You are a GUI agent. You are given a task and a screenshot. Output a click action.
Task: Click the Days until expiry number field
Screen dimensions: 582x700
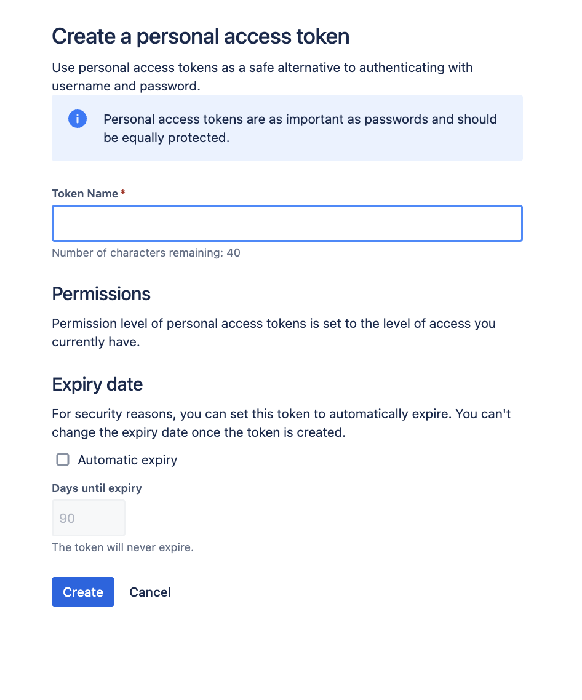pos(89,518)
